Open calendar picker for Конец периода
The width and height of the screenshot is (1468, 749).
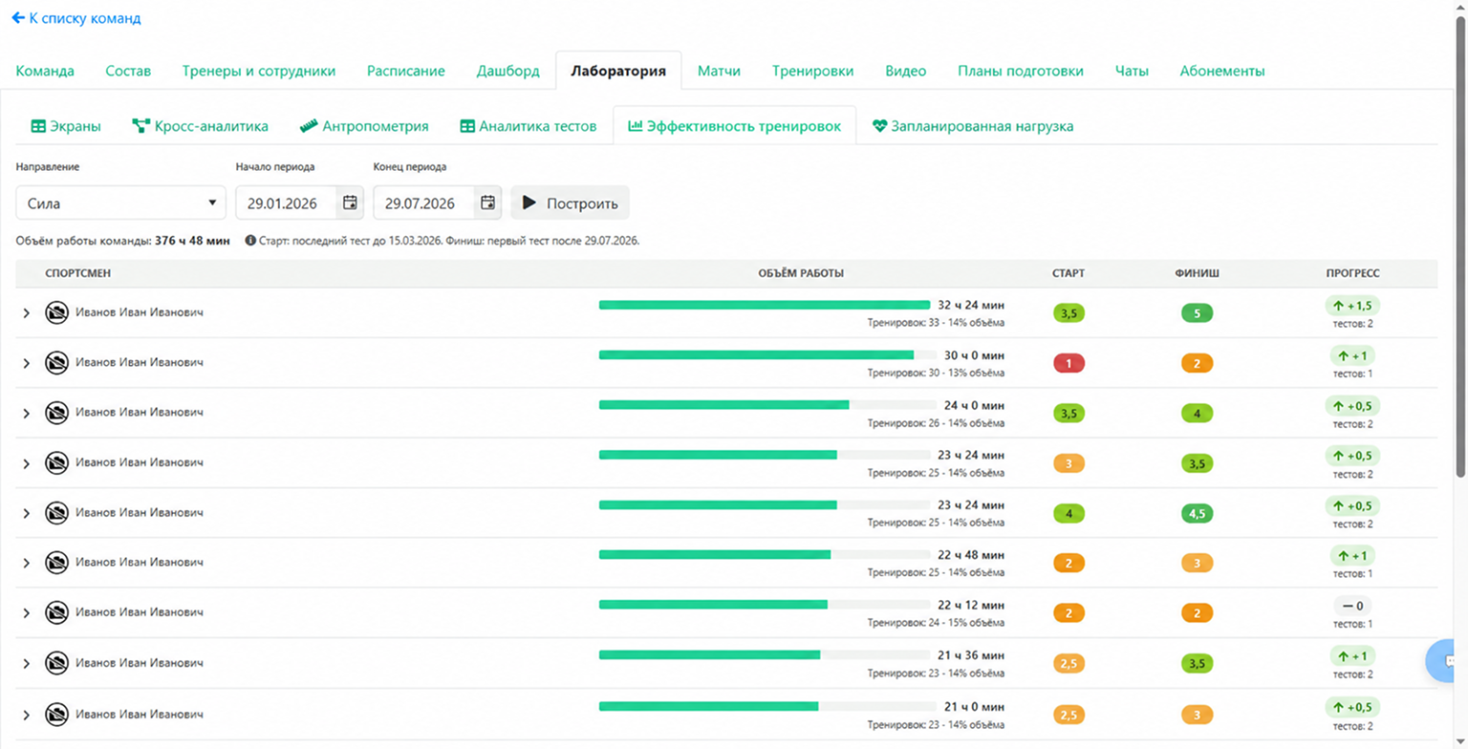pyautogui.click(x=487, y=203)
